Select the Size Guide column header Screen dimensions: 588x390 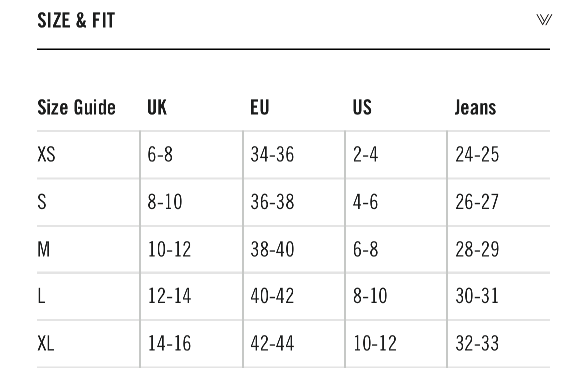(76, 107)
